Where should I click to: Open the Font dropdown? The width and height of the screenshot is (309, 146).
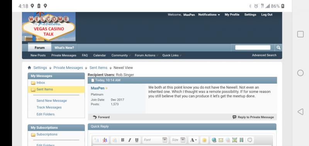tap(155, 140)
